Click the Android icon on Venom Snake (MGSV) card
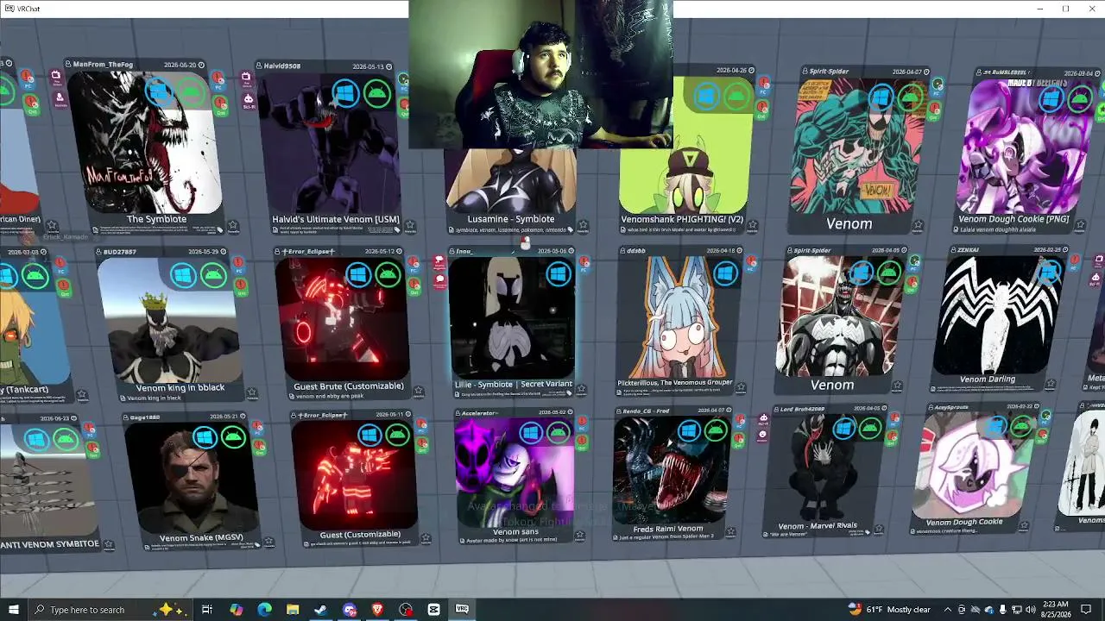 [x=234, y=437]
